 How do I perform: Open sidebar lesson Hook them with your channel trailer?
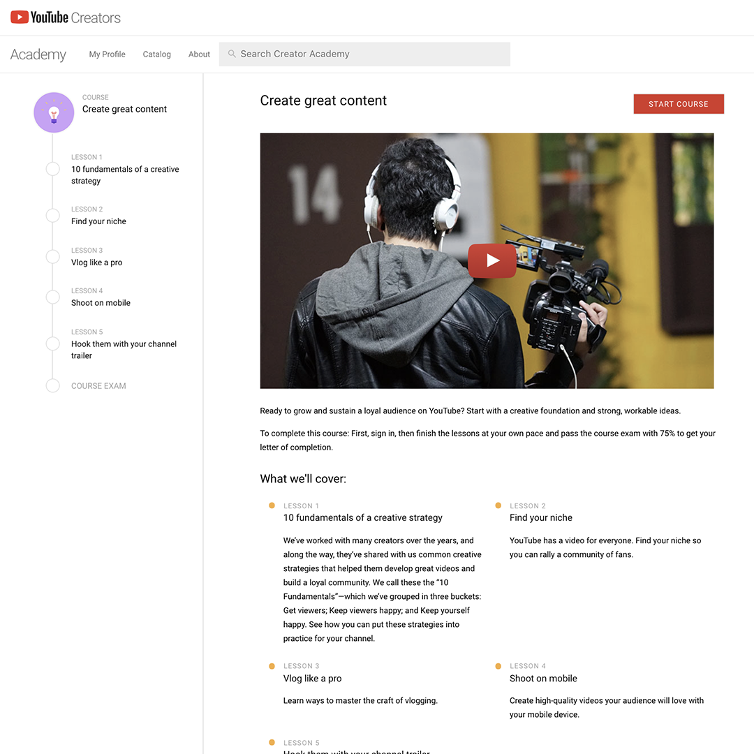[124, 350]
